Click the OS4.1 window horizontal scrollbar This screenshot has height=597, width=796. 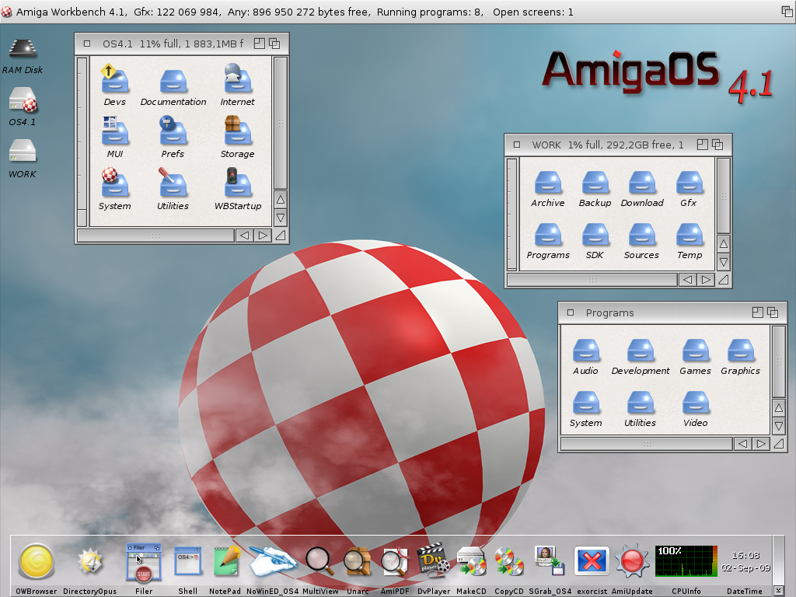155,236
